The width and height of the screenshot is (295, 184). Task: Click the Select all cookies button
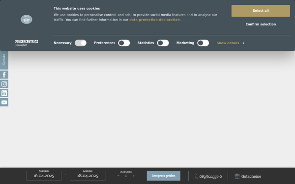pyautogui.click(x=261, y=11)
